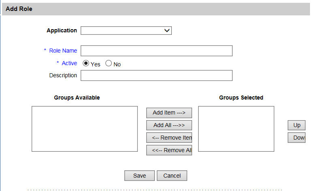Viewport: 312px width, 191px height.
Task: Click inside the Groups Selected list box
Action: (236, 129)
